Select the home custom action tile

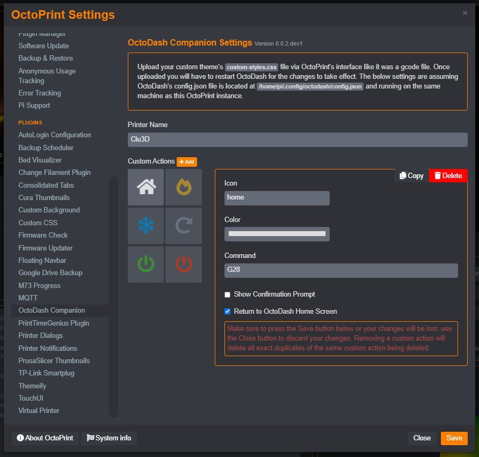coord(146,187)
